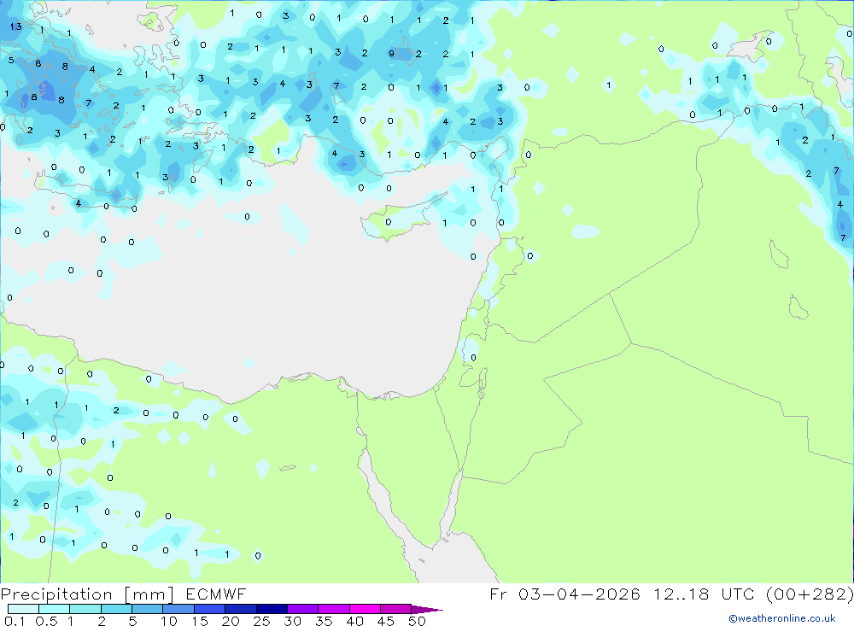
Task: Click the legend swatch between 30 and 35
Action: pyautogui.click(x=302, y=609)
